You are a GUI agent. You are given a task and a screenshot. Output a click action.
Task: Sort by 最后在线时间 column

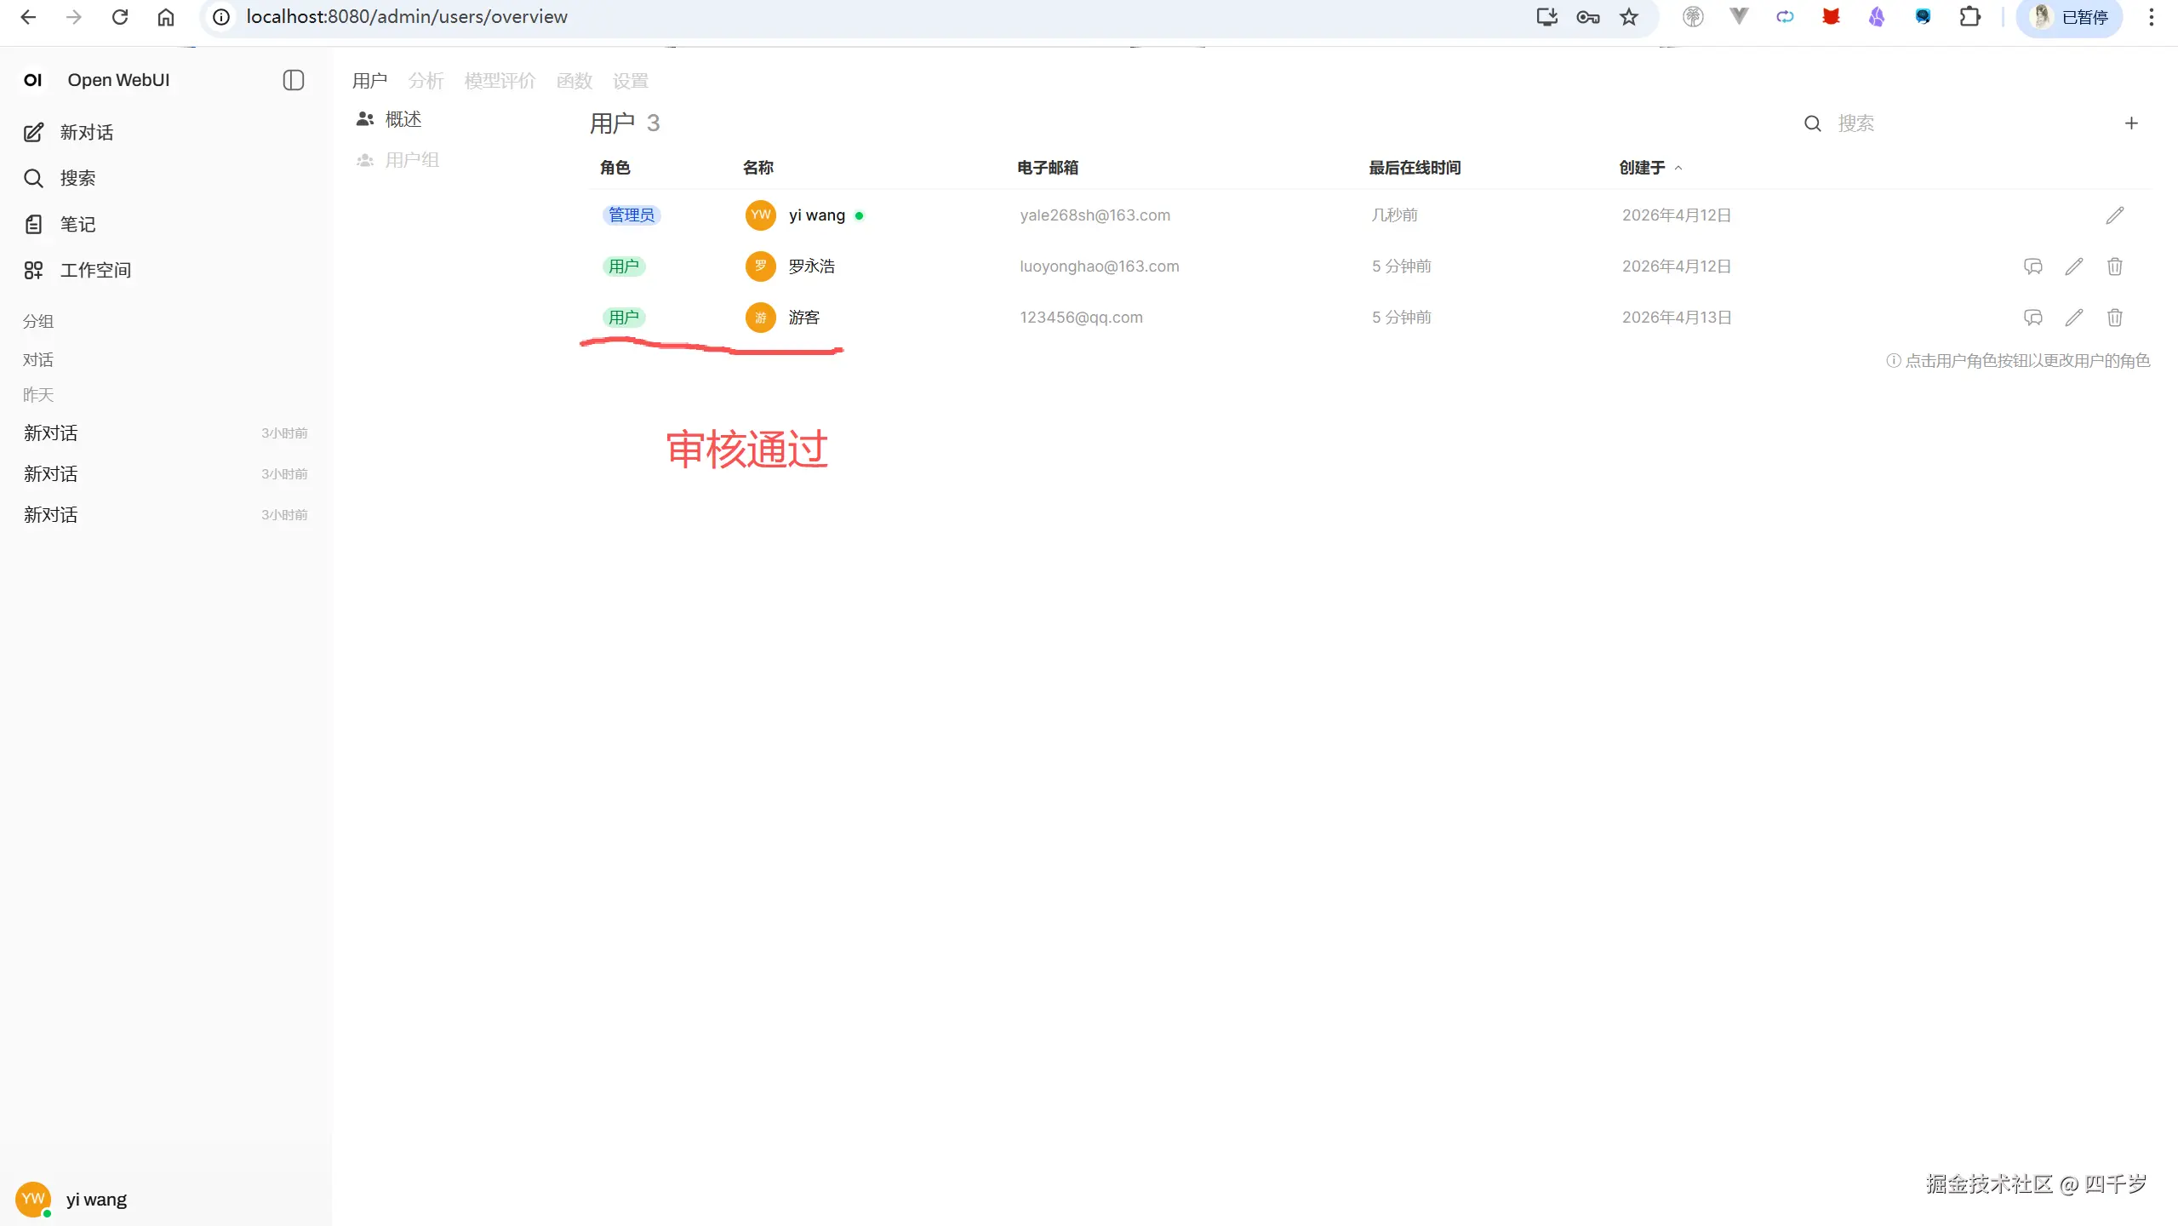[1414, 168]
